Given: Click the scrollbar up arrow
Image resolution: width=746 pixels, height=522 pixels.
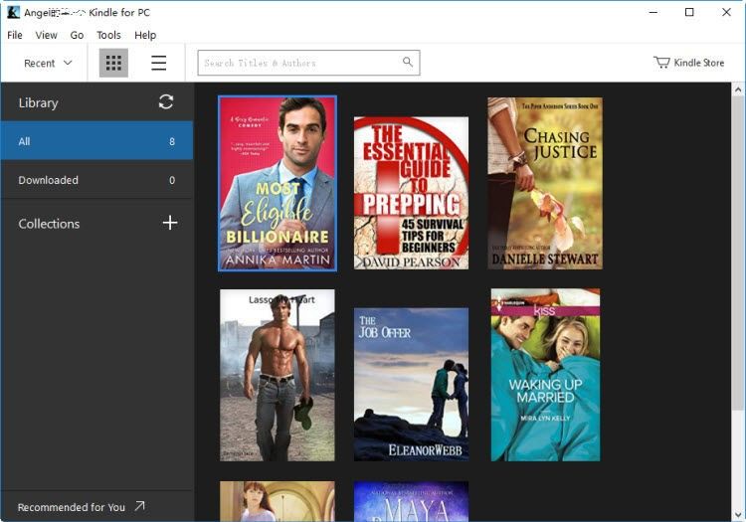Looking at the screenshot, I should [738, 88].
